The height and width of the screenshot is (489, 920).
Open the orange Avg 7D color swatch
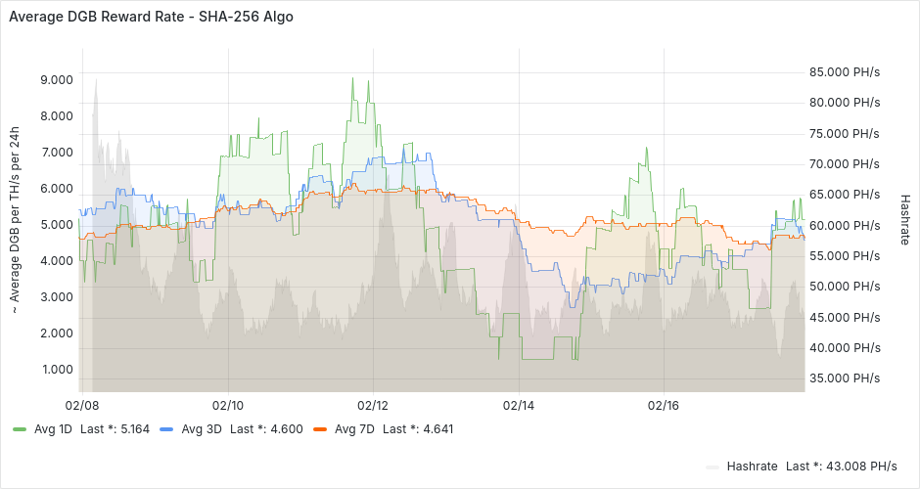tap(320, 429)
